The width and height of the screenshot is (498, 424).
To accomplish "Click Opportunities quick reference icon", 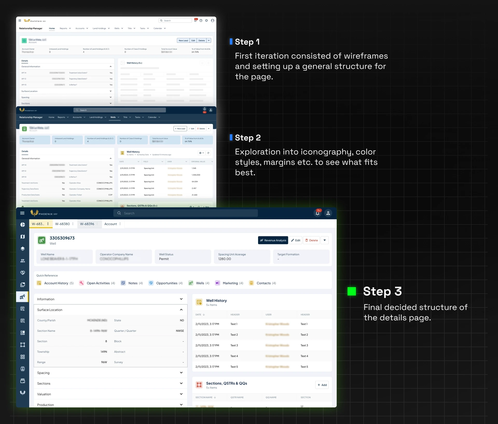I will pyautogui.click(x=151, y=283).
